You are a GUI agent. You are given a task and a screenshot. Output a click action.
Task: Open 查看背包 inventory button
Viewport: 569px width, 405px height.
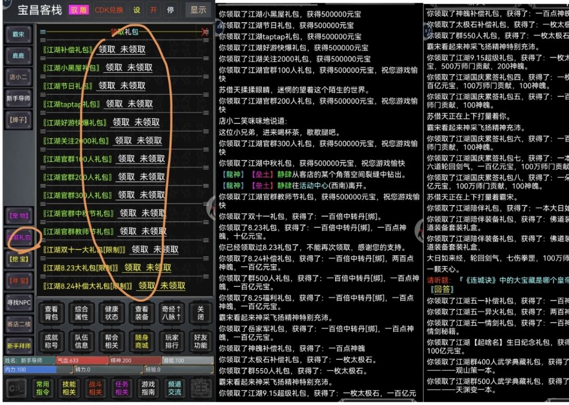pos(51,313)
